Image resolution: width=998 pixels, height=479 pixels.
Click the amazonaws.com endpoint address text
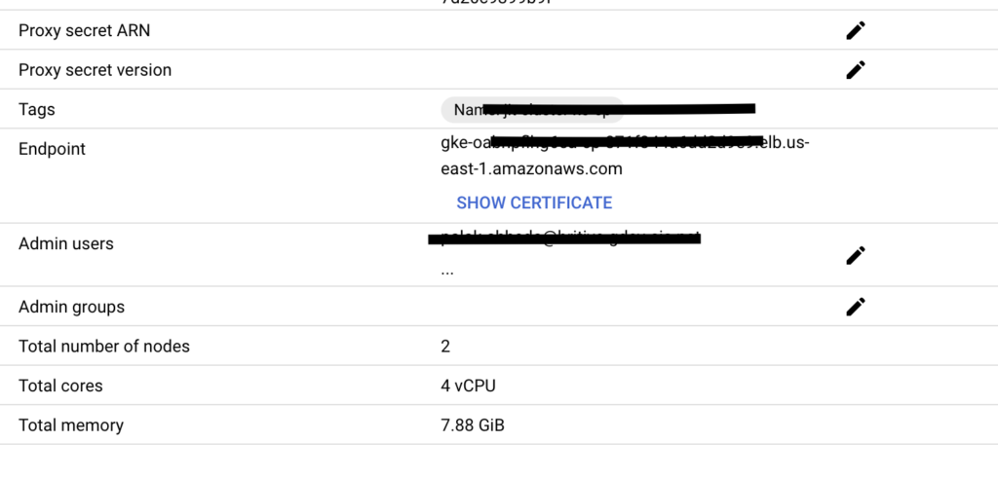[x=625, y=156]
